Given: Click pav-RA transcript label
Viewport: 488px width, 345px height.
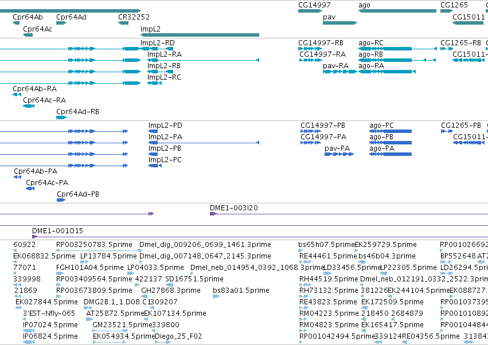Looking at the screenshot, I should [x=336, y=66].
